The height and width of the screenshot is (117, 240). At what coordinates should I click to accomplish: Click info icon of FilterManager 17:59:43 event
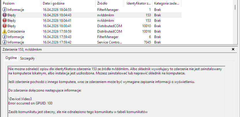5,37
